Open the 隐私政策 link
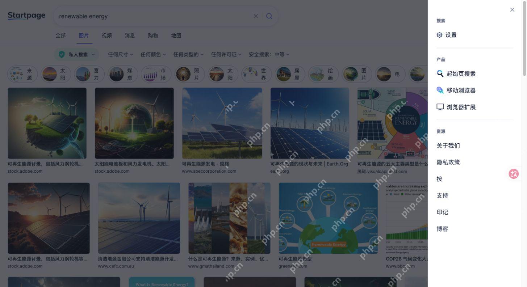The height and width of the screenshot is (287, 527). 448,162
